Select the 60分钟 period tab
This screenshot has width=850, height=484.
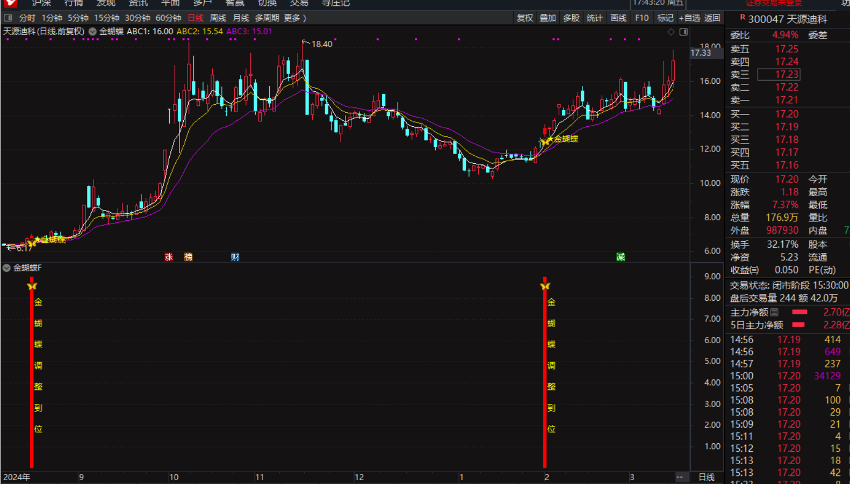click(168, 18)
